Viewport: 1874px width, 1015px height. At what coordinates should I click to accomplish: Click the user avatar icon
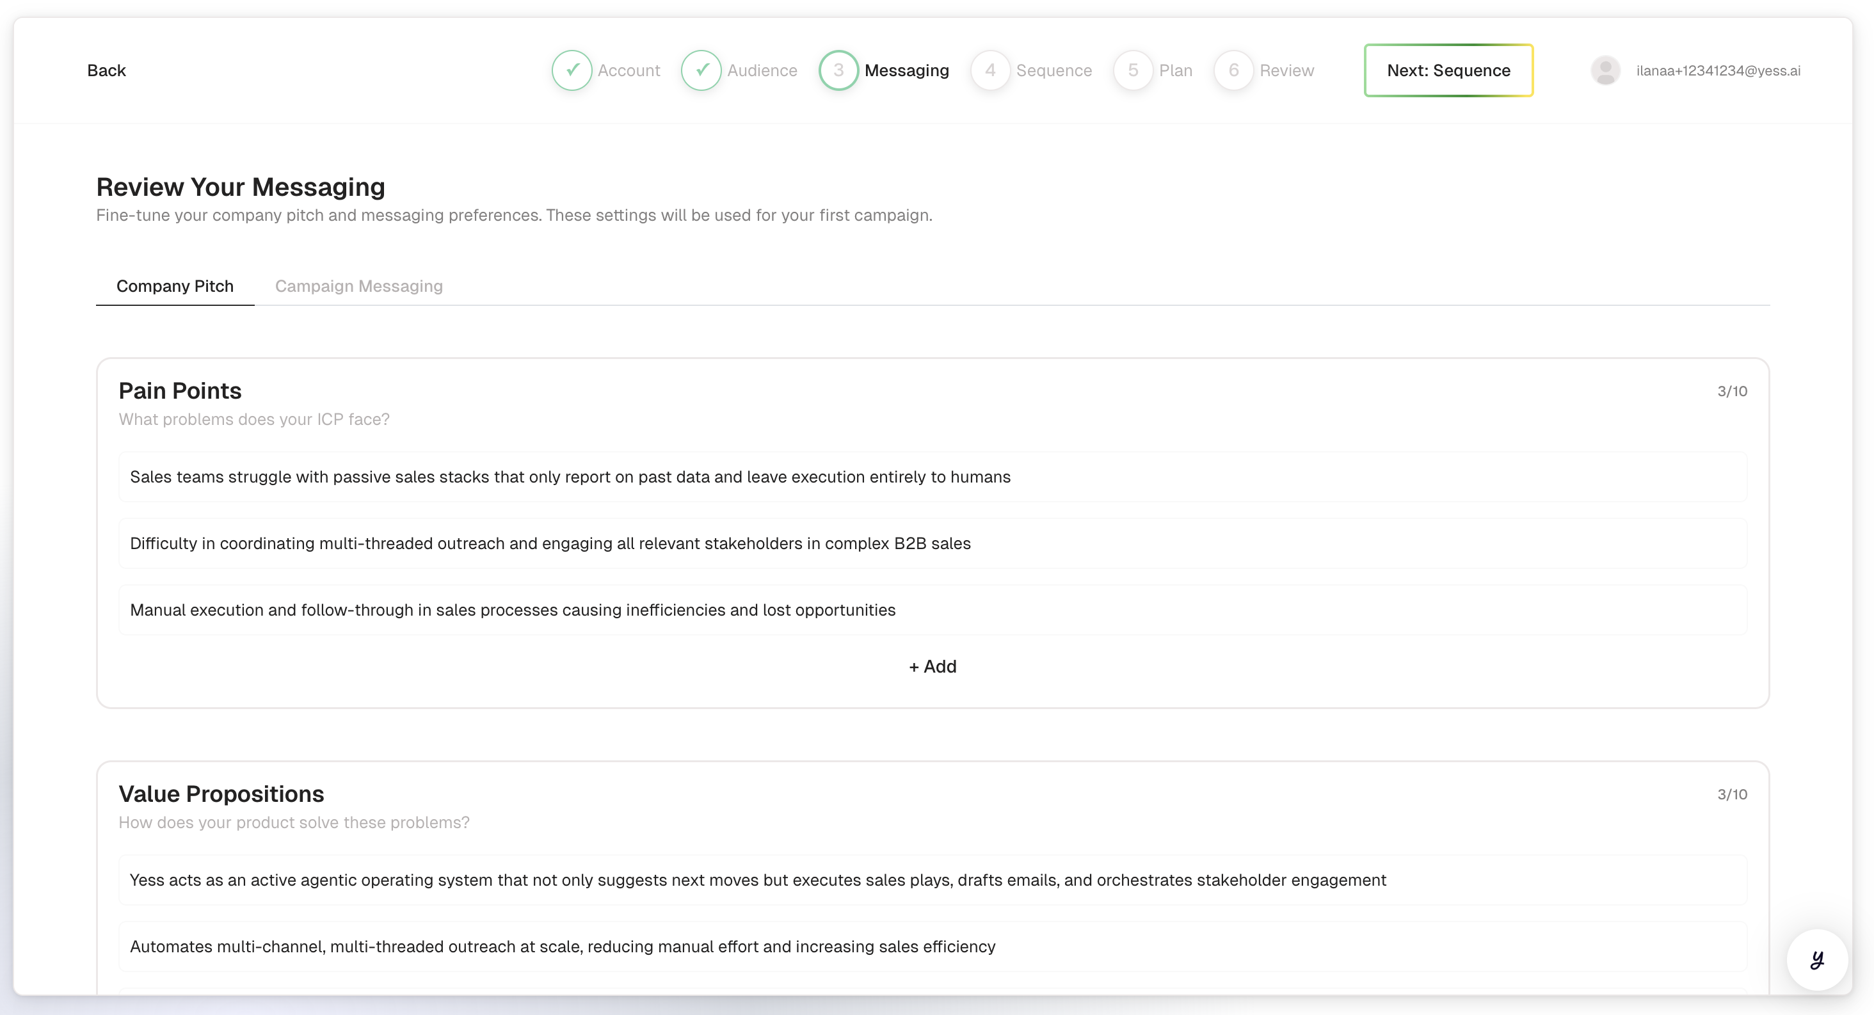pos(1606,70)
